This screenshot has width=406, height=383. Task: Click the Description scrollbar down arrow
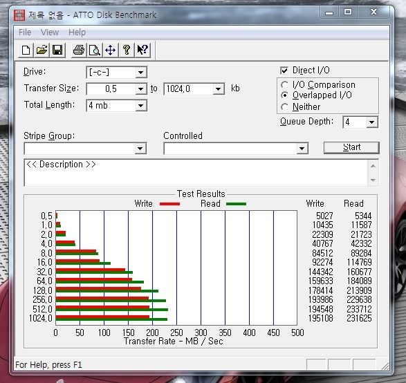point(373,180)
